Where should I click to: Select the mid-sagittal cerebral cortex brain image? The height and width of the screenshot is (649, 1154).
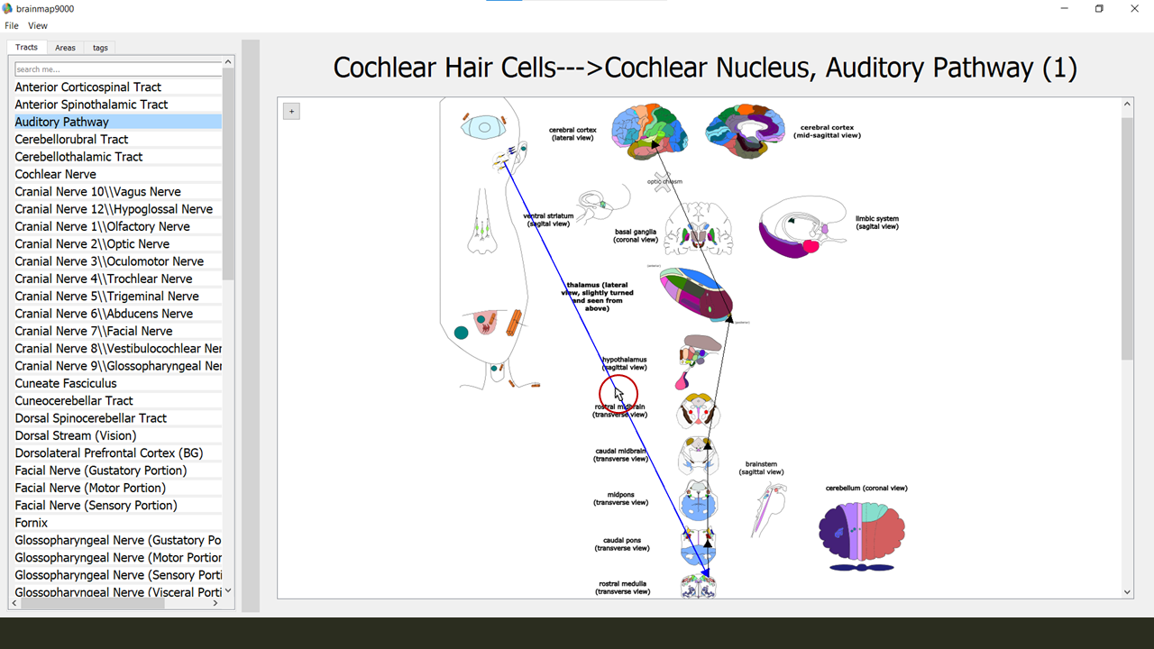click(746, 132)
